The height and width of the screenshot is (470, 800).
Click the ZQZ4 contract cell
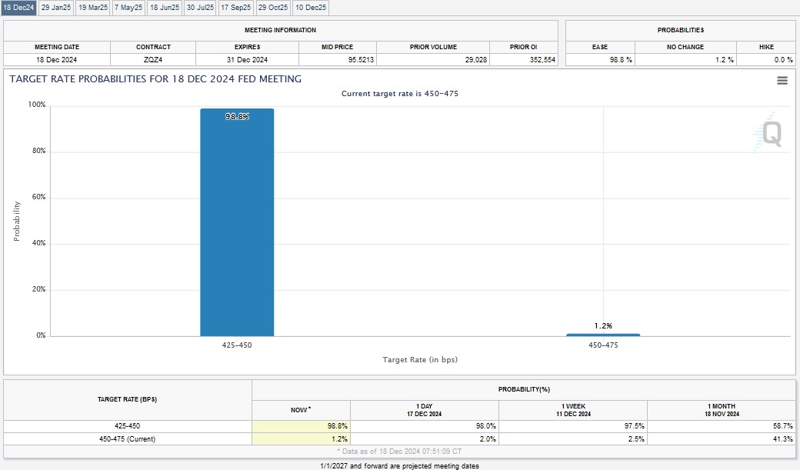153,59
